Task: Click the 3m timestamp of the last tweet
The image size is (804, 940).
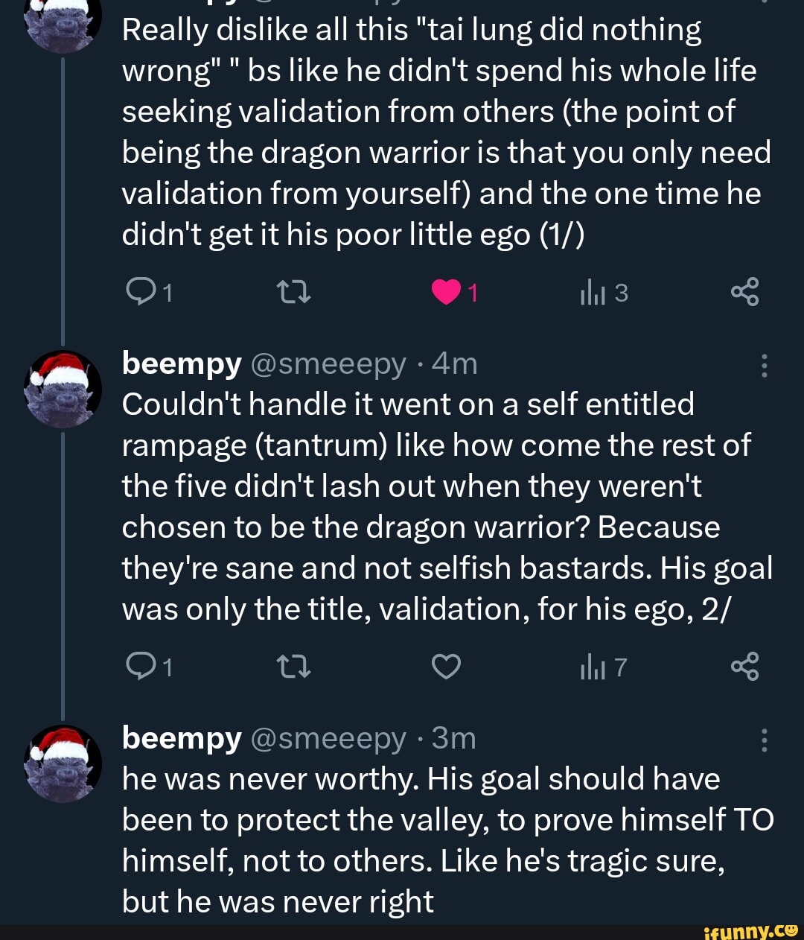Action: [x=453, y=737]
